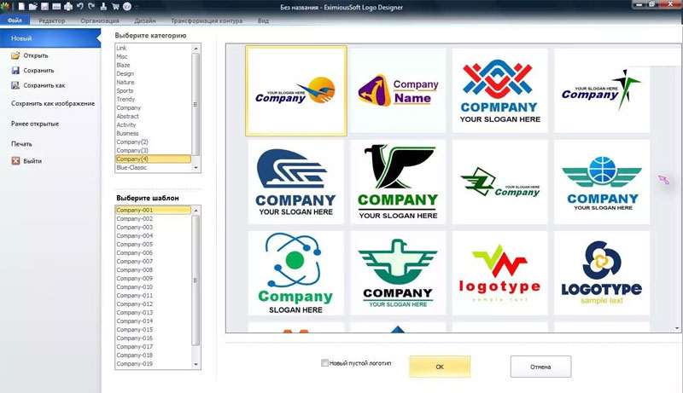Click folder icon next to Открыть
Screen dimensions: 683x393
pyautogui.click(x=15, y=55)
